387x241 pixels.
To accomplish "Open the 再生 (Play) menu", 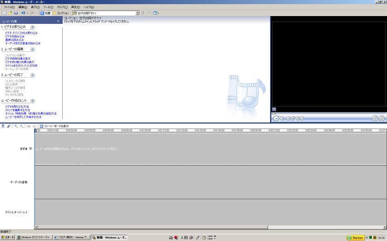I will [76, 7].
